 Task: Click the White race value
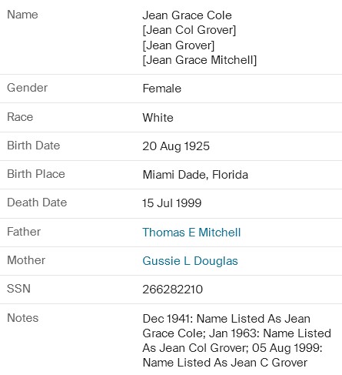158,118
